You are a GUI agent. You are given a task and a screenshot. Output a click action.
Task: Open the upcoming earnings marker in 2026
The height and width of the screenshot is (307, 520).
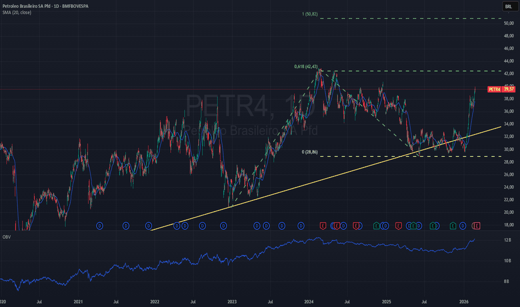tap(476, 226)
